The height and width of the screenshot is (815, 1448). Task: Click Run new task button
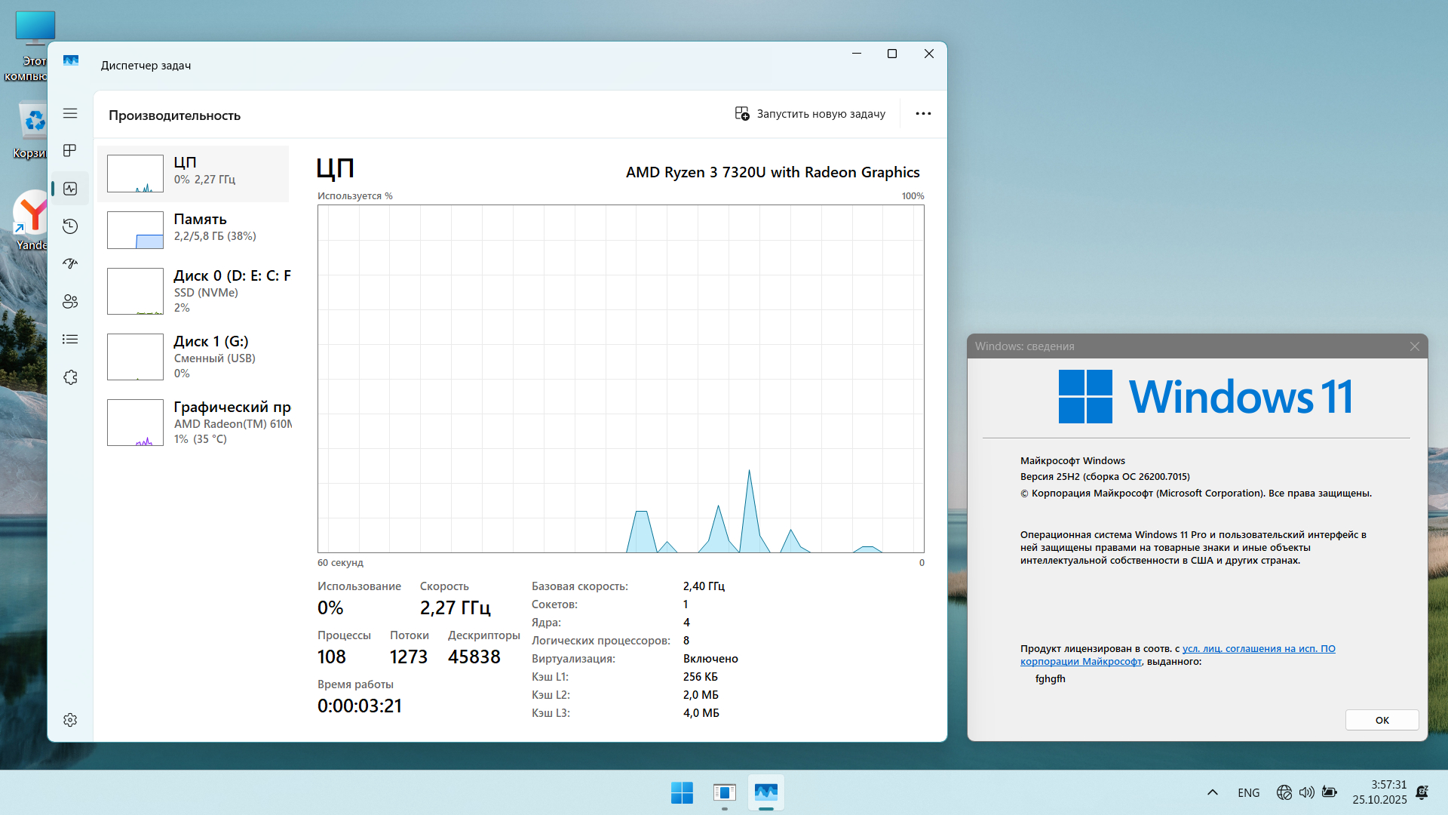tap(810, 114)
